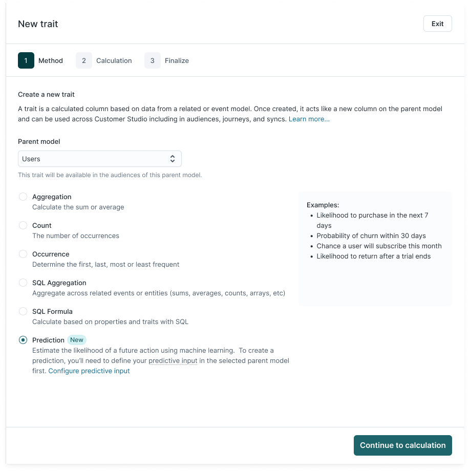Image resolution: width=470 pixels, height=472 pixels.
Task: Click the Configure predictive input link
Action: coord(89,371)
